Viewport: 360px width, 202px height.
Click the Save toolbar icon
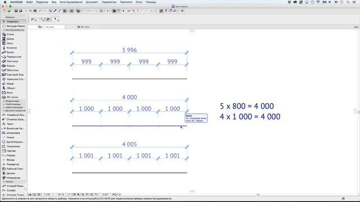coord(16,11)
